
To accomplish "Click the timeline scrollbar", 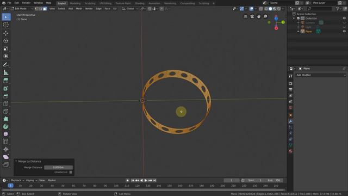I will point(144,190).
